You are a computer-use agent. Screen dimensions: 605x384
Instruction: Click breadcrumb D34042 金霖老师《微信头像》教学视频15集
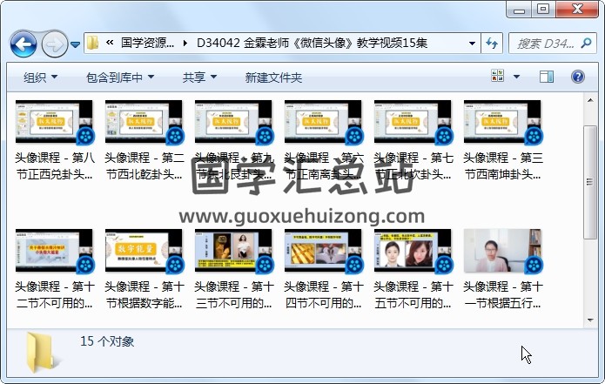[312, 43]
